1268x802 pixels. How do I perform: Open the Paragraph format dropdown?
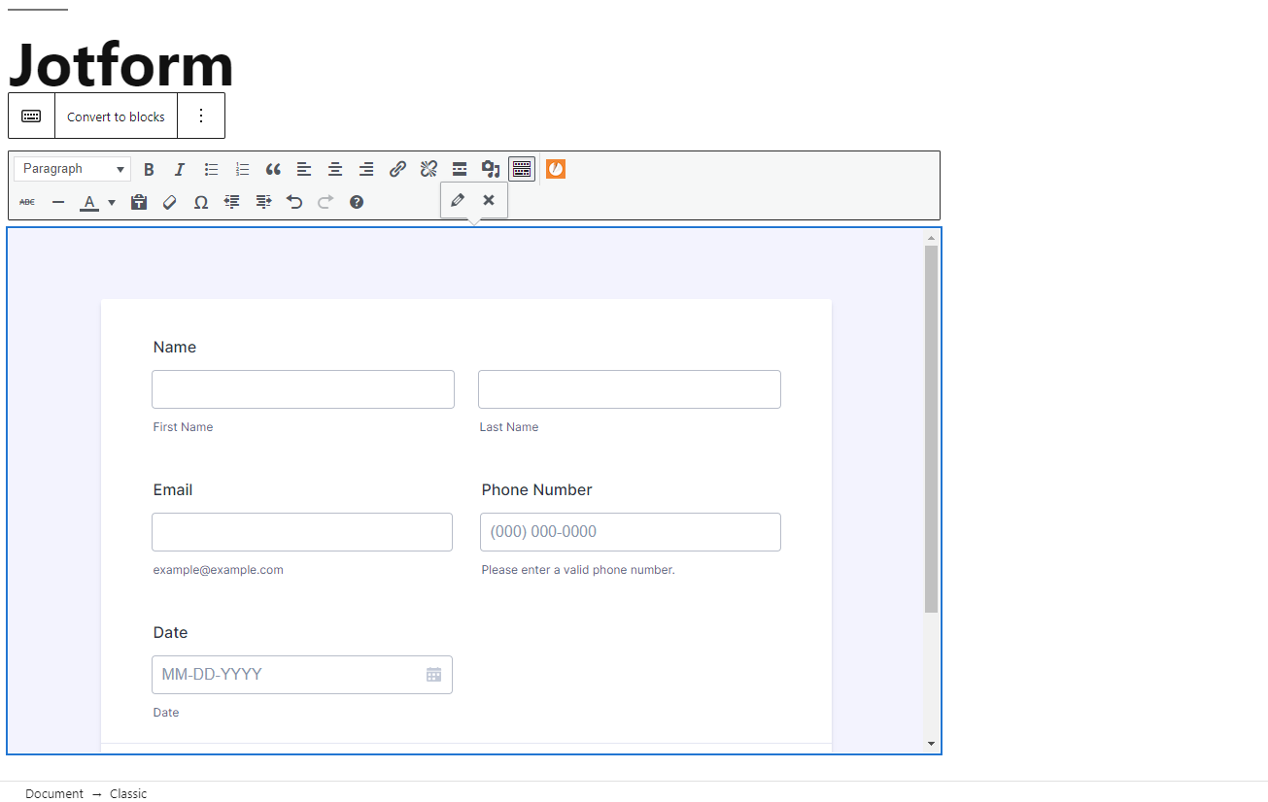pos(73,169)
